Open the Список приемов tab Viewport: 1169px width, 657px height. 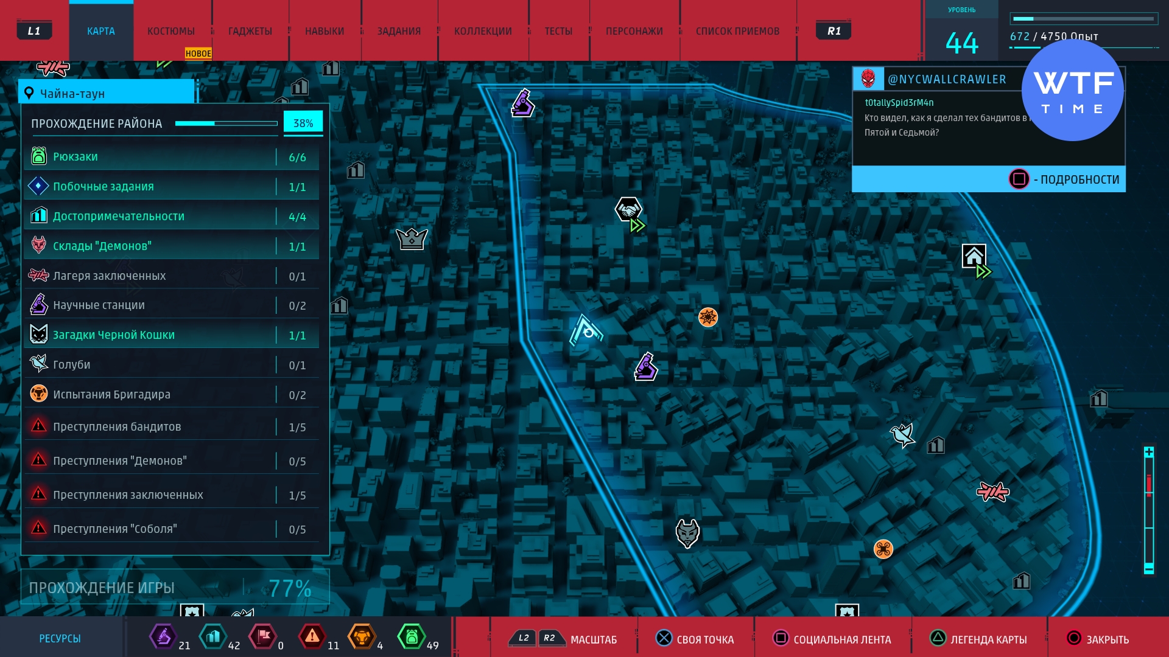tap(737, 31)
